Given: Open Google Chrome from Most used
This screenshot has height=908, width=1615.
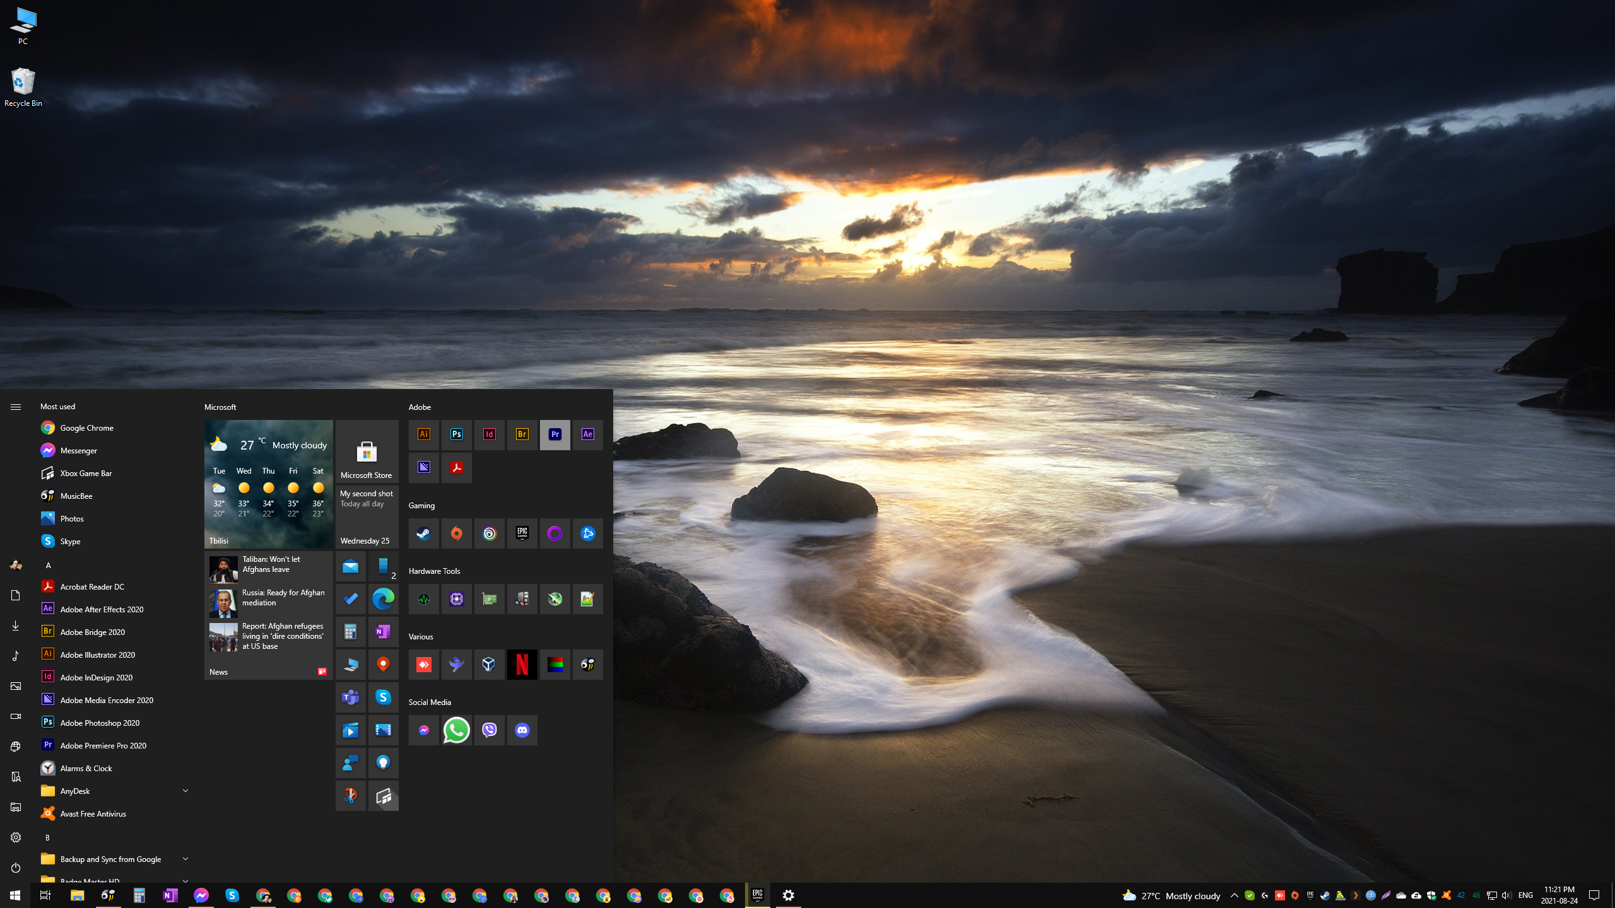Looking at the screenshot, I should click(x=115, y=428).
